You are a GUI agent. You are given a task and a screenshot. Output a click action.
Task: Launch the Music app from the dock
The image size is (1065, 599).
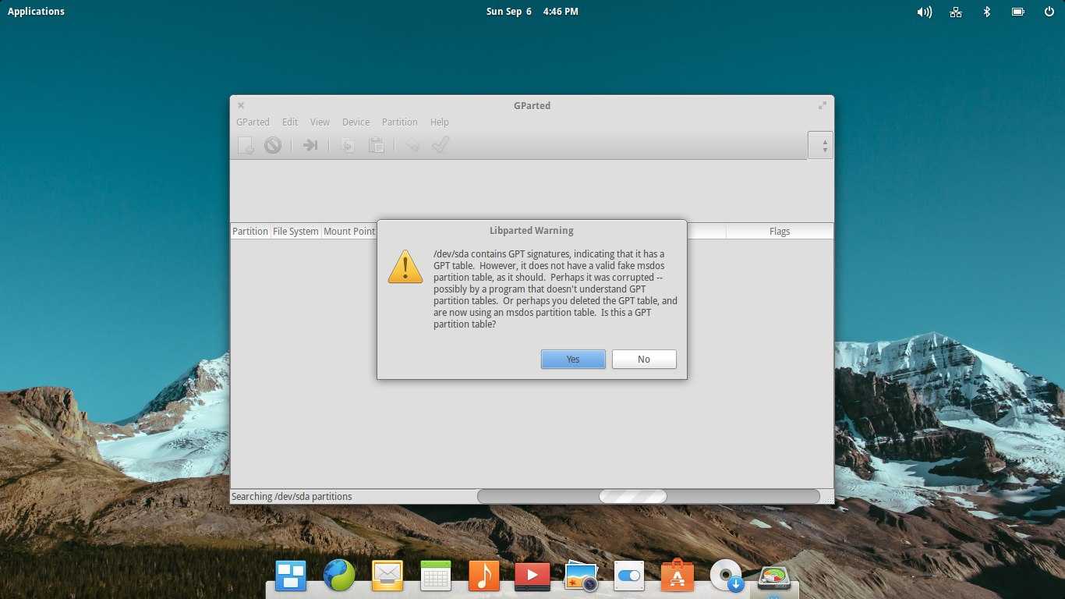click(484, 576)
